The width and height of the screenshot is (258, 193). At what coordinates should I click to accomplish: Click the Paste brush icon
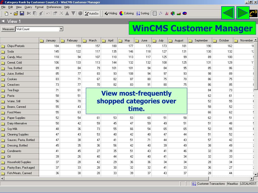point(41,14)
